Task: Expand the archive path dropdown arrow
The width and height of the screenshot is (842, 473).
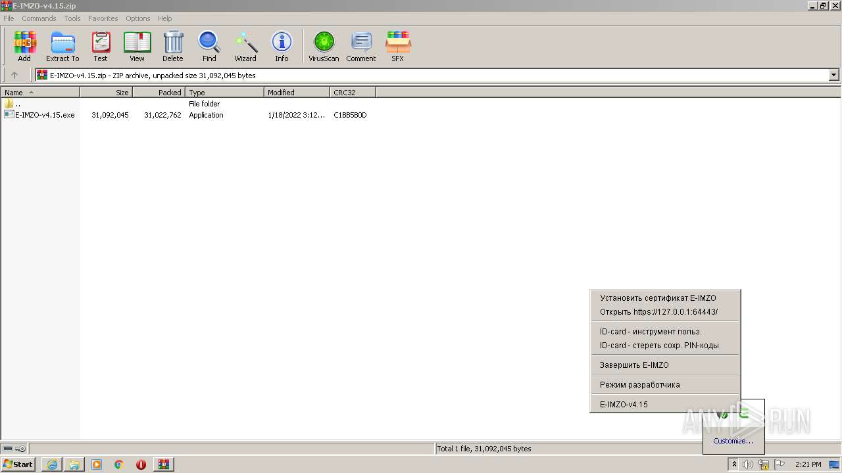Action: point(834,75)
